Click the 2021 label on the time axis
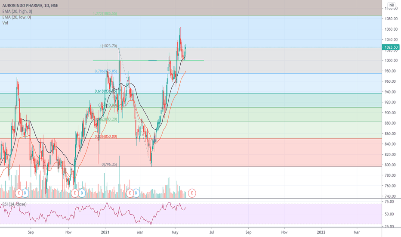 (x=105, y=232)
